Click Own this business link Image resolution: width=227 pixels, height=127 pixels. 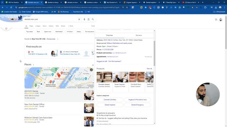pos(115,61)
